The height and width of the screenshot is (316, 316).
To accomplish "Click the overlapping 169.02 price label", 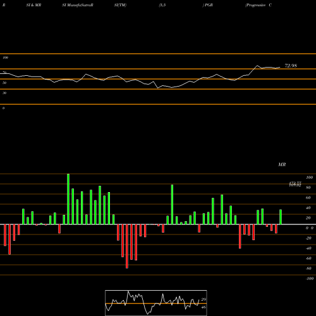I will coord(295,185).
